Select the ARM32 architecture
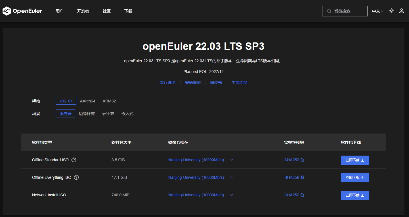Image resolution: width=409 pixels, height=217 pixels. click(109, 101)
